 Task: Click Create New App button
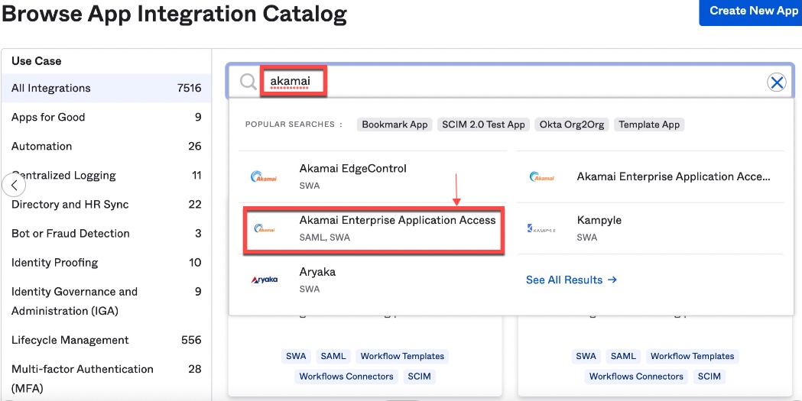tap(752, 11)
